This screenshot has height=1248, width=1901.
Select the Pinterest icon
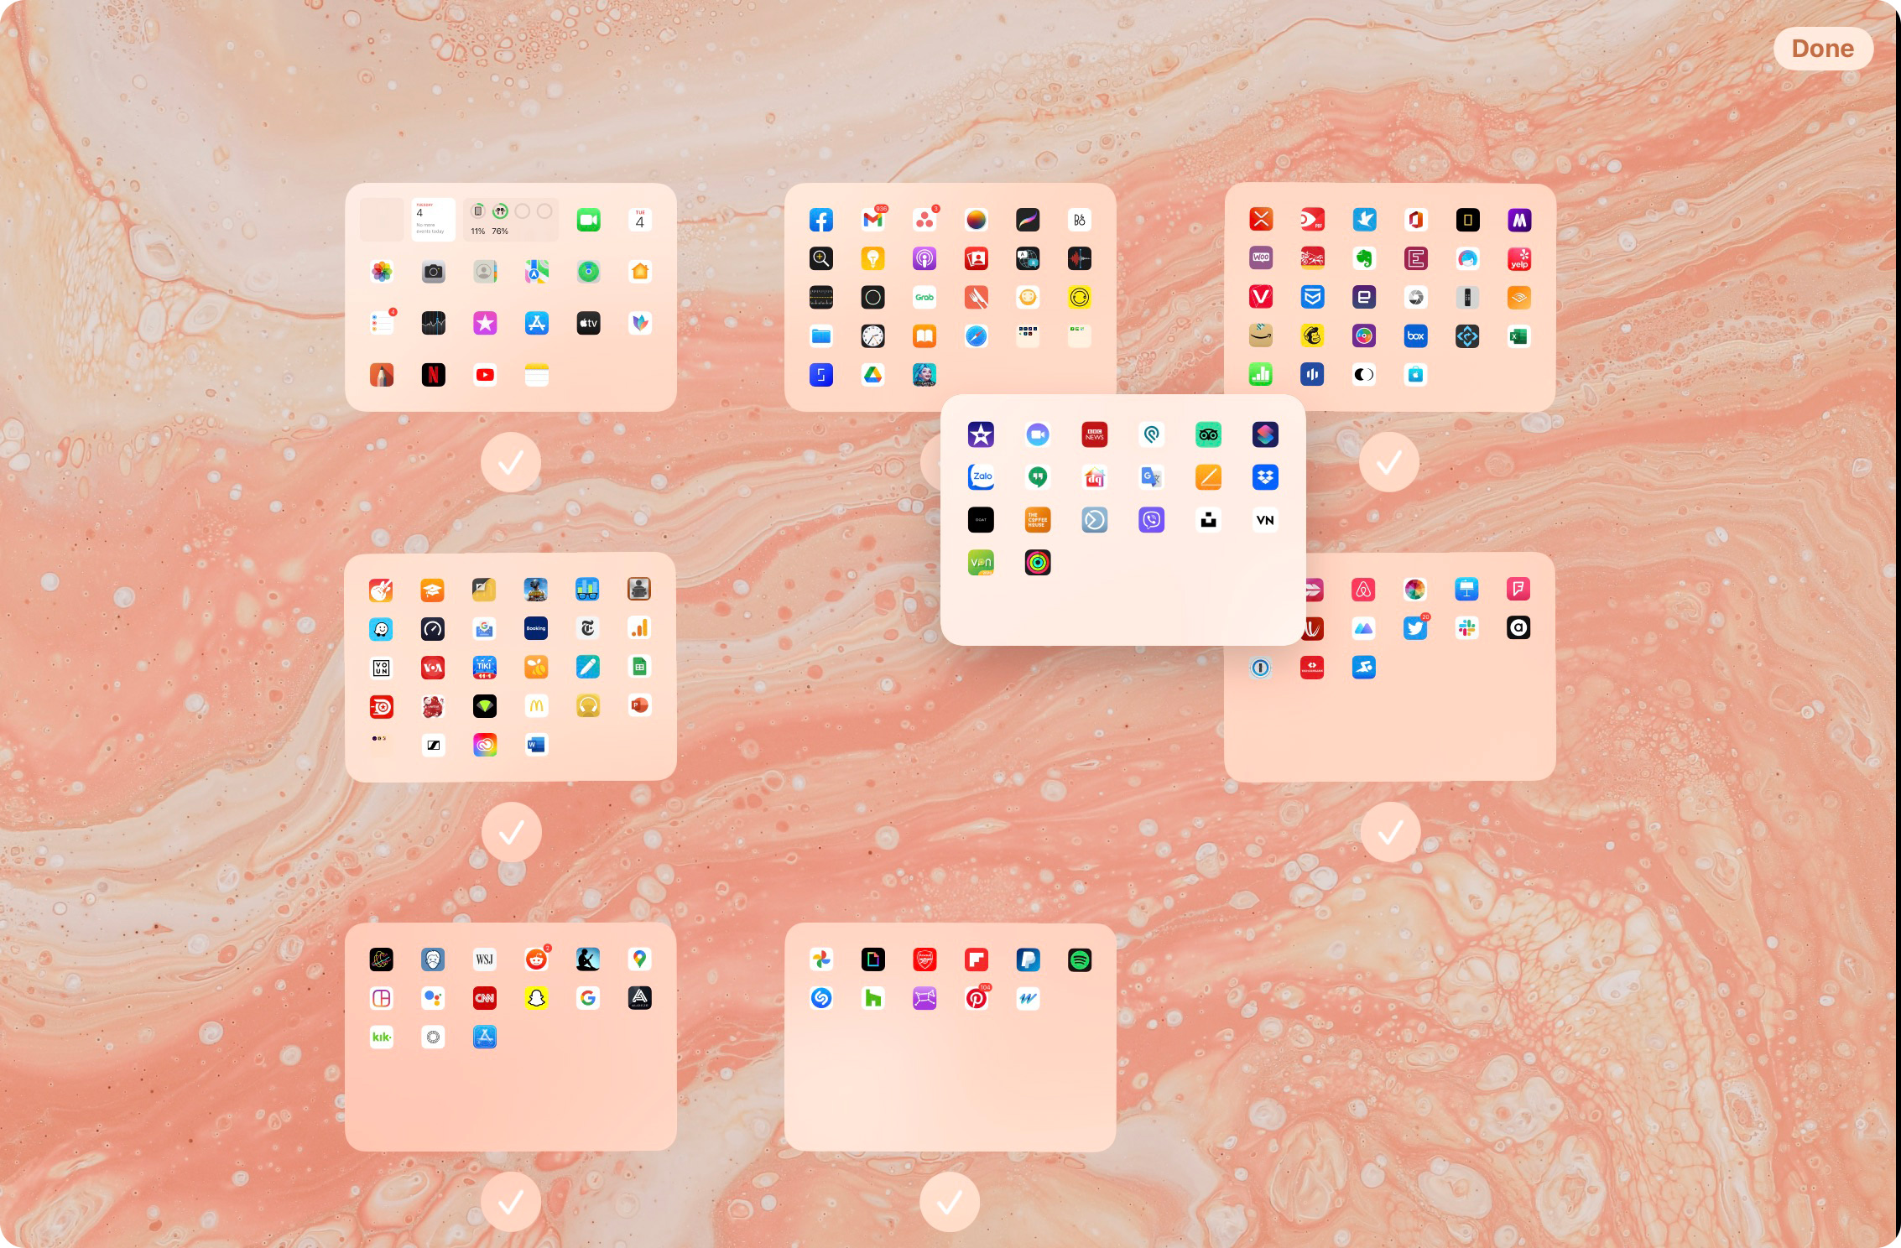pyautogui.click(x=977, y=998)
